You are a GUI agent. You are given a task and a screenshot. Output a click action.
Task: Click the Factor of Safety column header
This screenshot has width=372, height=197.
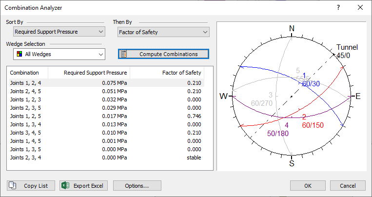click(181, 73)
